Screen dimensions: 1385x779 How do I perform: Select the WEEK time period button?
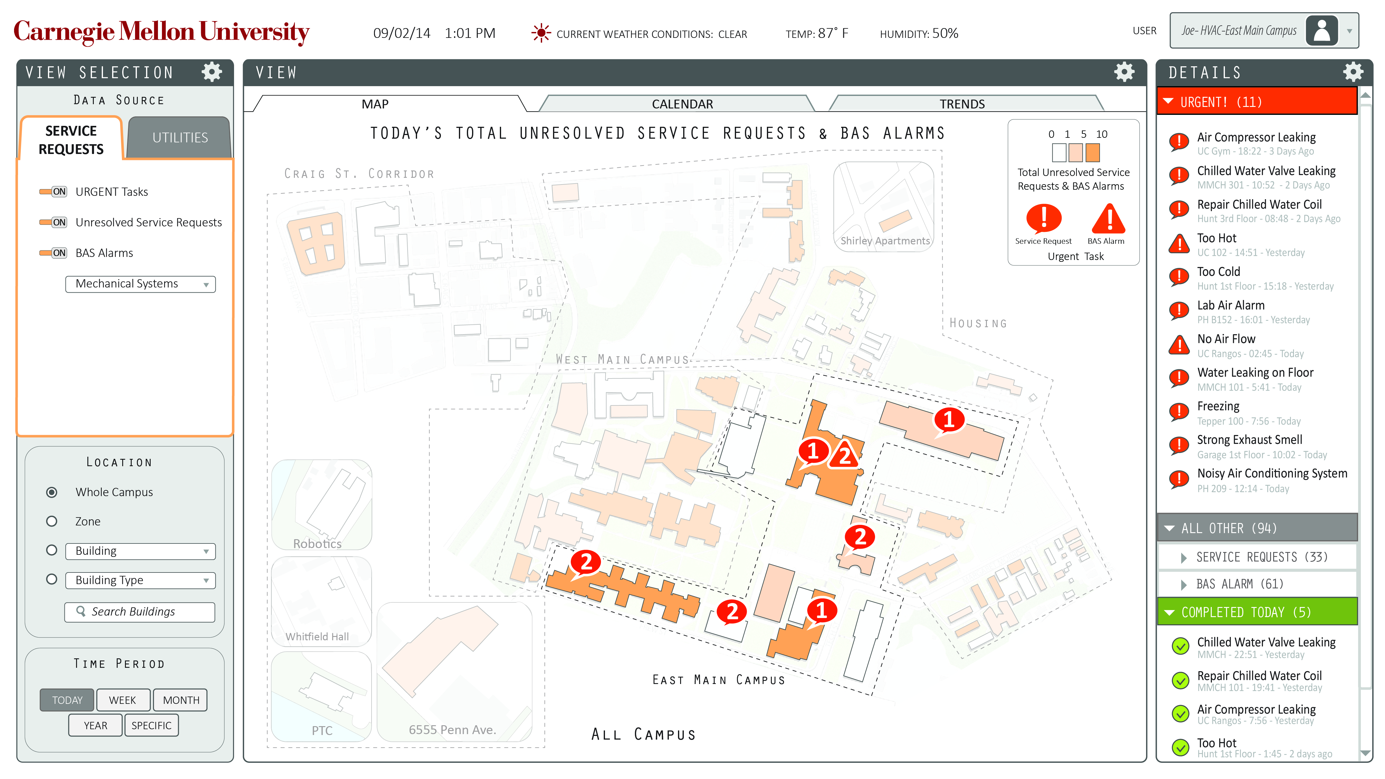pos(123,700)
